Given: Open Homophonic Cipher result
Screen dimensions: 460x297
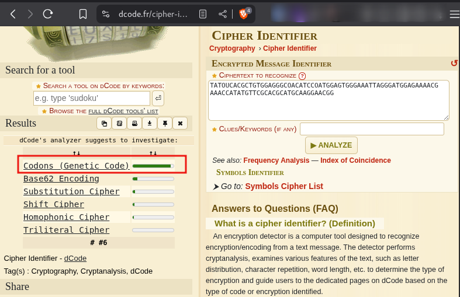Looking at the screenshot, I should (67, 217).
